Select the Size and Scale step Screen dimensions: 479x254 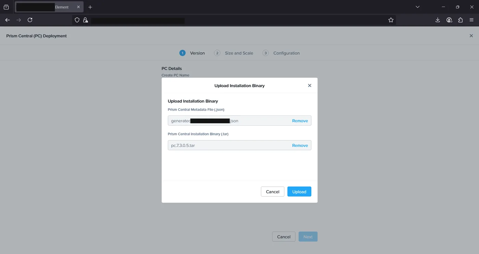click(x=234, y=53)
